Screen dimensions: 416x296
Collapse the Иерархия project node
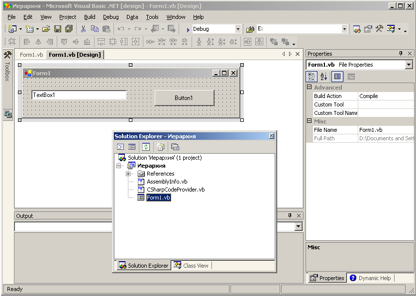pos(118,166)
